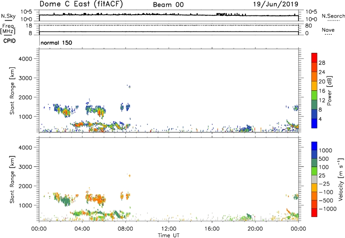Image resolution: width=345 pixels, height=238 pixels.
Task: Select the 'N.Sky' legend label
Action: 8,16
